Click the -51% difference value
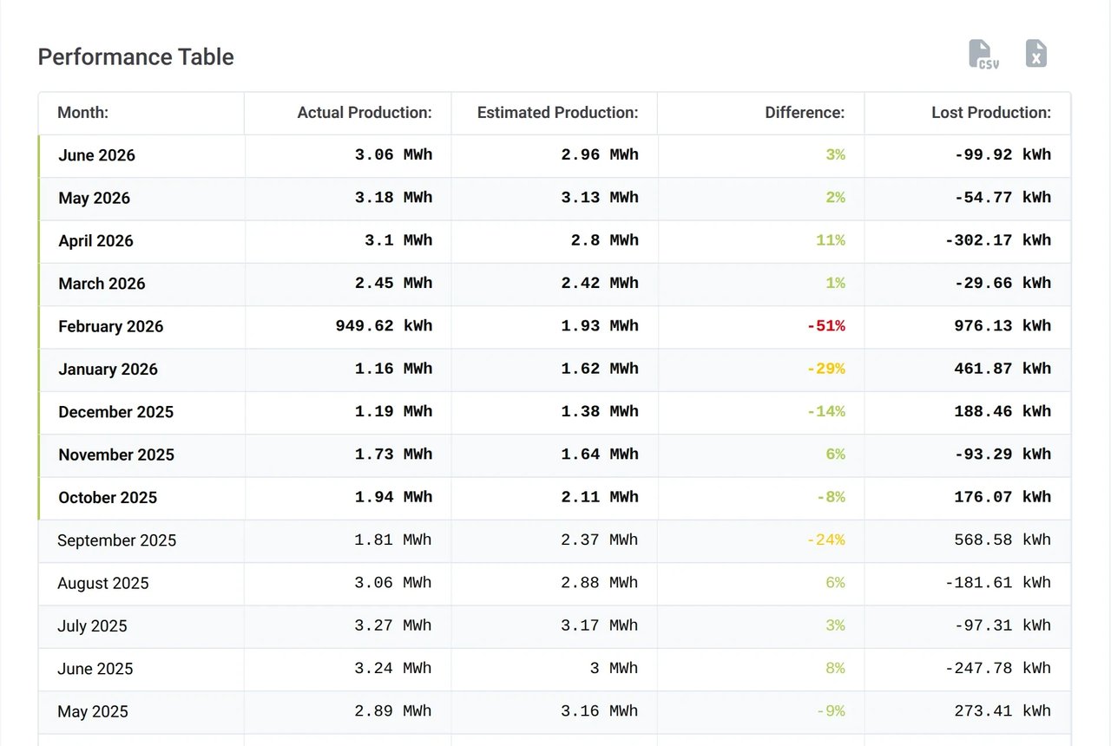This screenshot has width=1111, height=746. tap(826, 326)
